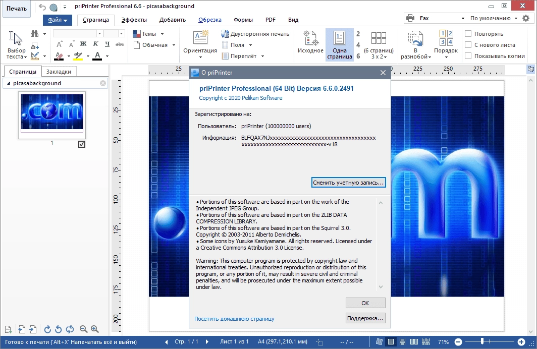Select the Выбор текста tool
Viewport: 537px width, 349px height.
point(16,45)
